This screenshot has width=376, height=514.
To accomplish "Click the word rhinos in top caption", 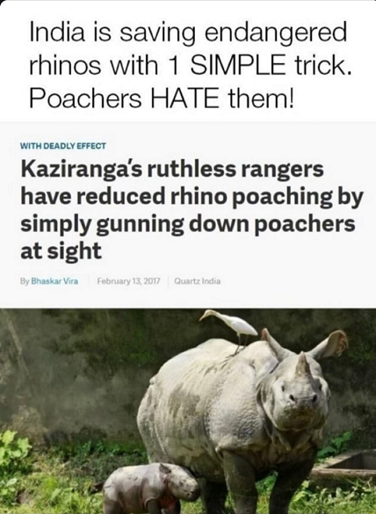I will coord(65,64).
